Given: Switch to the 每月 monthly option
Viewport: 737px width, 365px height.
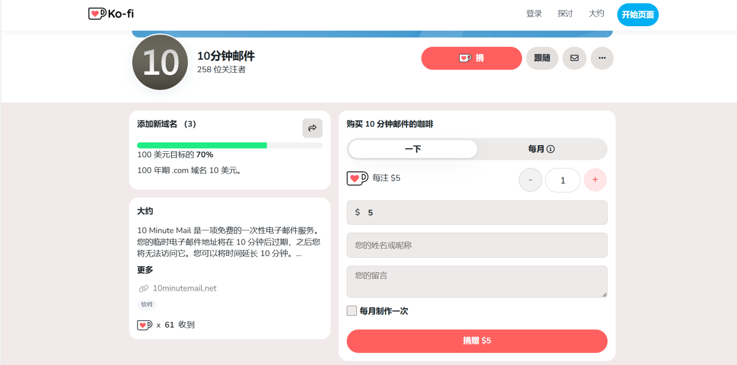Looking at the screenshot, I should pos(536,149).
